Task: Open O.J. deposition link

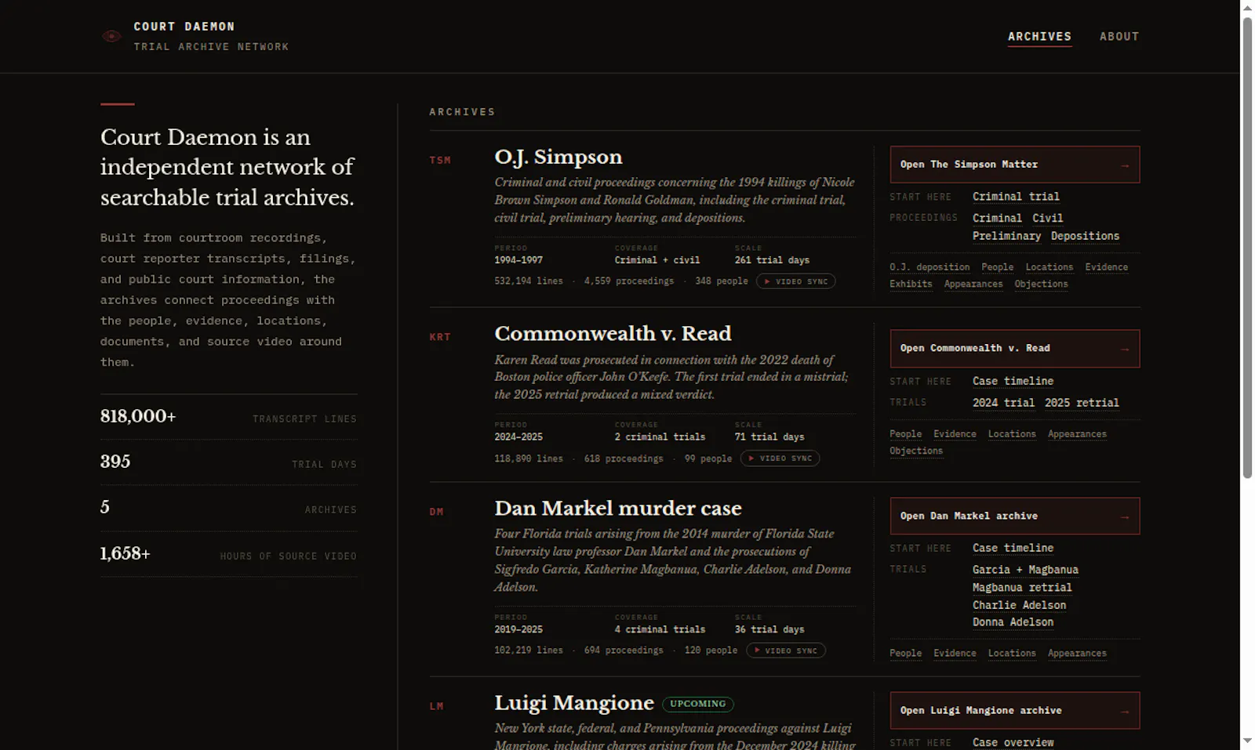Action: coord(929,267)
